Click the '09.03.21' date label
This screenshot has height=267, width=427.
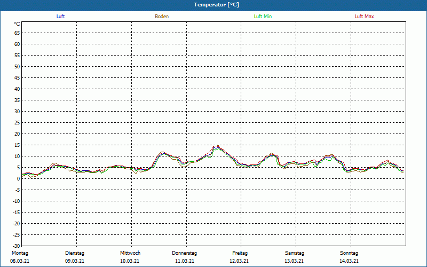pos(75,261)
